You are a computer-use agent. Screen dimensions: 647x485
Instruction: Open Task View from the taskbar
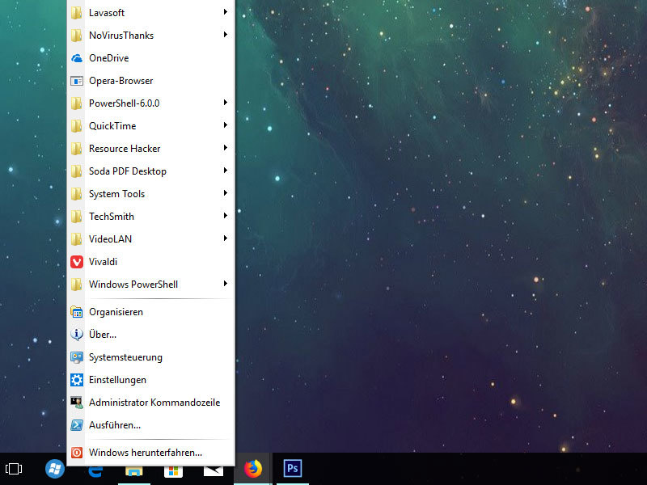[x=13, y=468]
